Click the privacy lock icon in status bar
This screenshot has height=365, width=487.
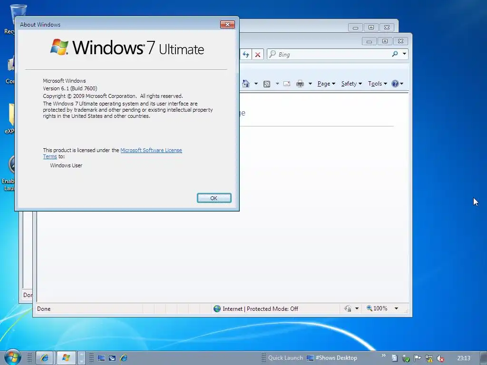pyautogui.click(x=348, y=308)
